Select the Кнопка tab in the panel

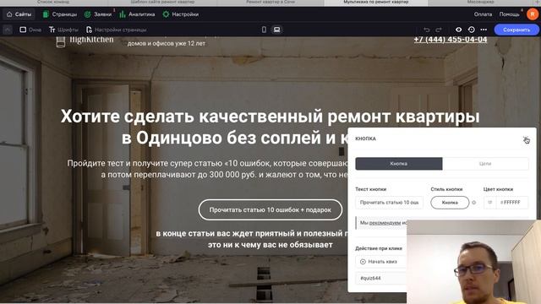tap(399, 164)
